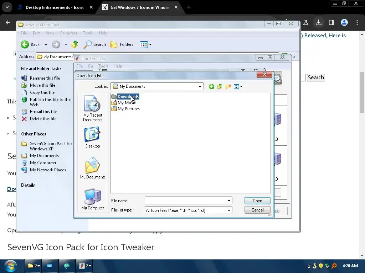Image resolution: width=365 pixels, height=273 pixels.
Task: Click the orange magnifier tray icon
Action: click(334, 266)
